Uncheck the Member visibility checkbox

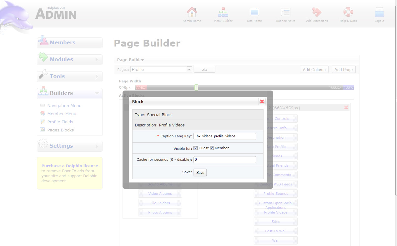(212, 148)
